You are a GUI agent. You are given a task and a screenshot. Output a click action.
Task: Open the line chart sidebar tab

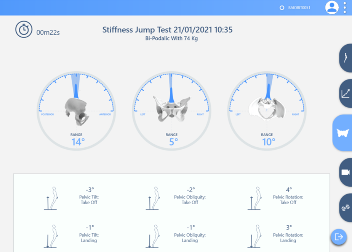(x=346, y=94)
